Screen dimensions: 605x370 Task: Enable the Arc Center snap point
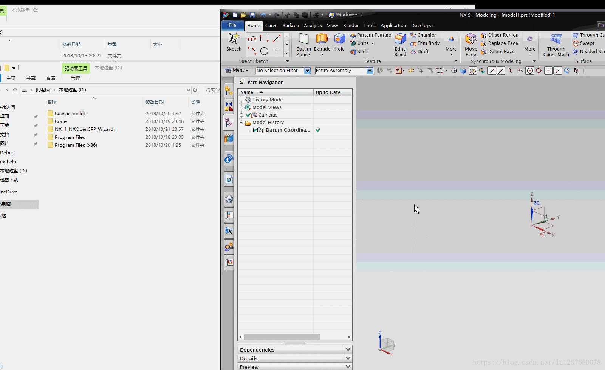pyautogui.click(x=530, y=71)
